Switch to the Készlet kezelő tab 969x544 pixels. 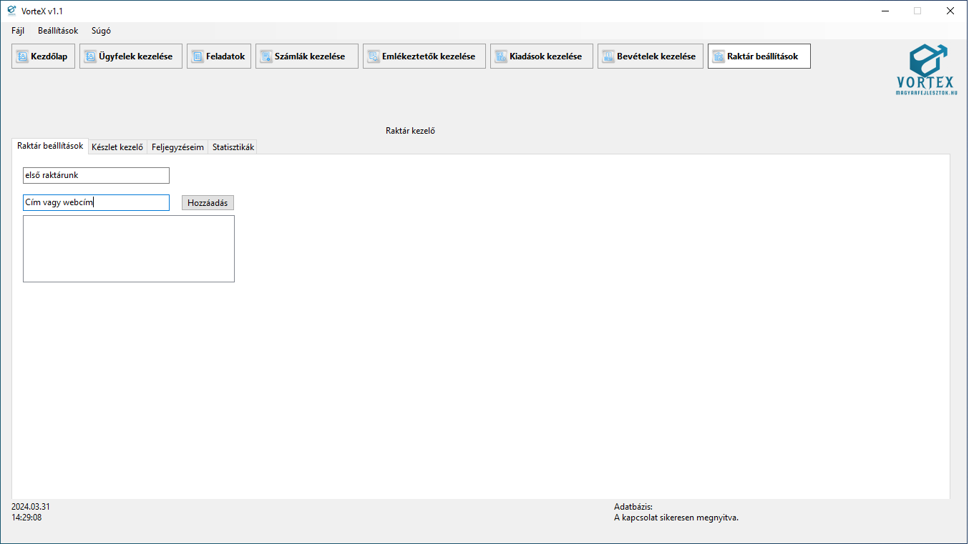[x=117, y=147]
